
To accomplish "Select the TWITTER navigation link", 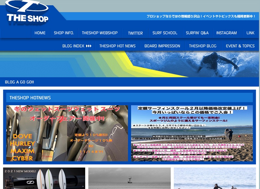I will tap(135, 33).
